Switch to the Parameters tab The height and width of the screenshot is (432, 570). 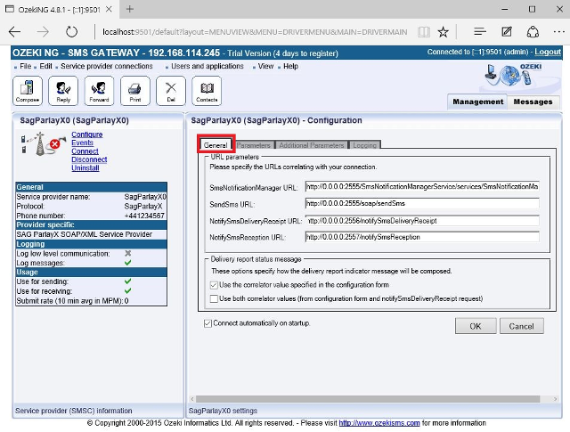[x=253, y=145]
